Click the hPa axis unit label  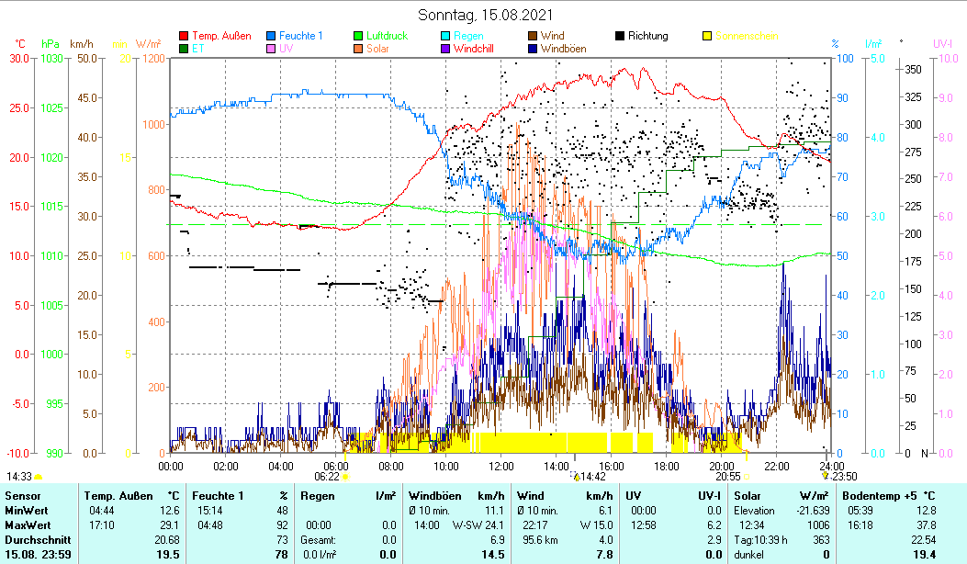(x=50, y=43)
